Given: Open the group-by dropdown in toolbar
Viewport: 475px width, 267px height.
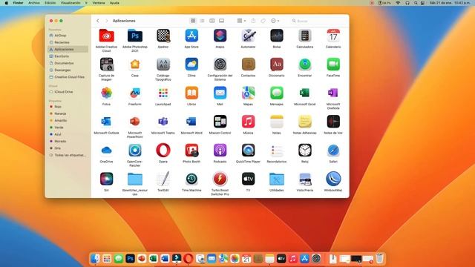Looking at the screenshot, I should click(241, 21).
